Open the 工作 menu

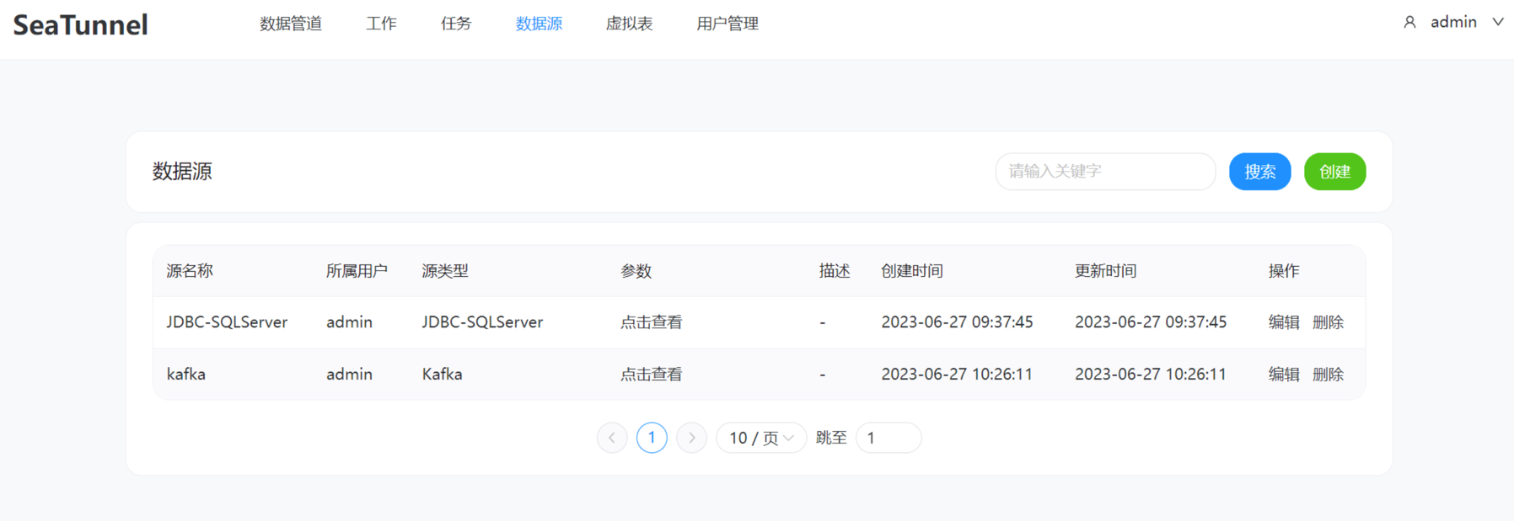[x=381, y=24]
